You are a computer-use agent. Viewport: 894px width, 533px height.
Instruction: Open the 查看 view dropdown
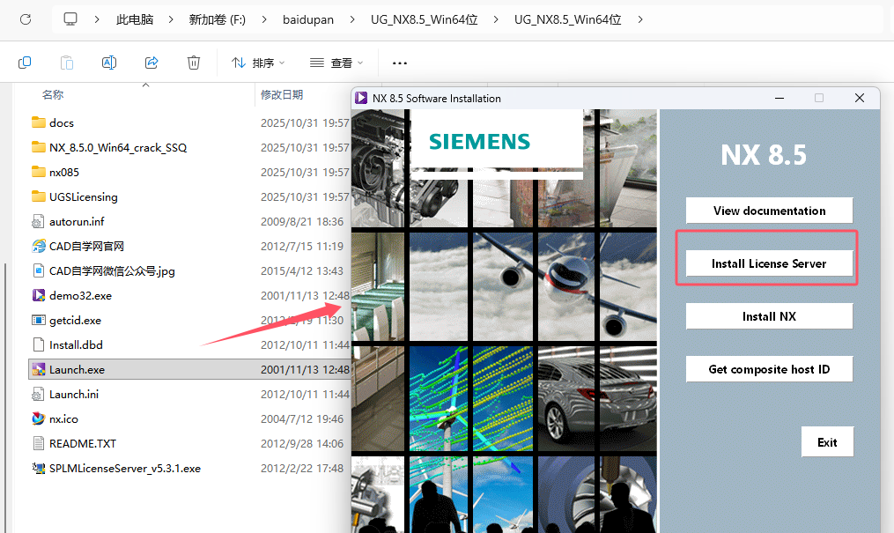coord(336,63)
